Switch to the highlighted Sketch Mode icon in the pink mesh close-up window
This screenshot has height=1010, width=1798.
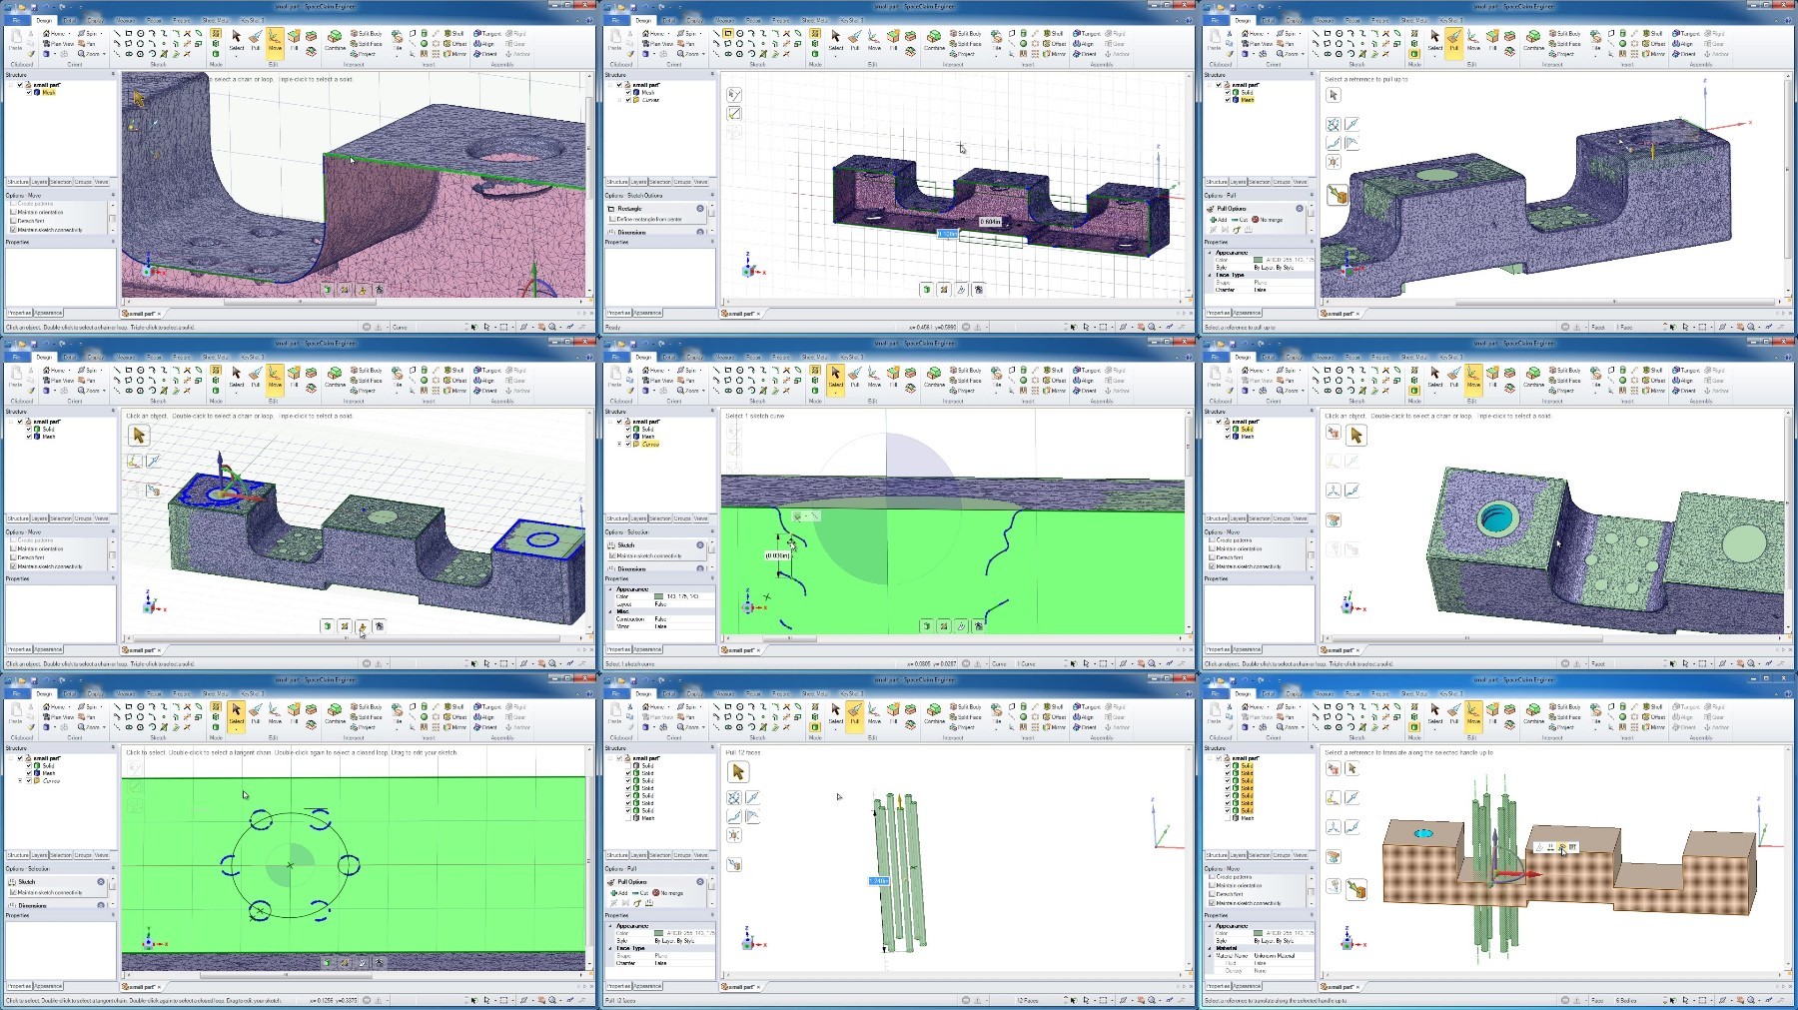[x=216, y=34]
